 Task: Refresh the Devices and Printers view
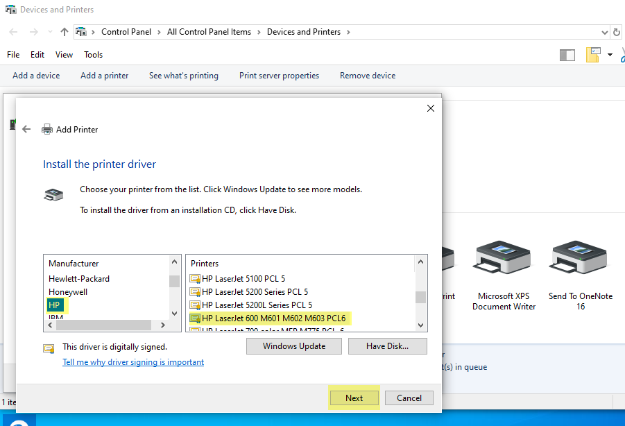[x=616, y=32]
